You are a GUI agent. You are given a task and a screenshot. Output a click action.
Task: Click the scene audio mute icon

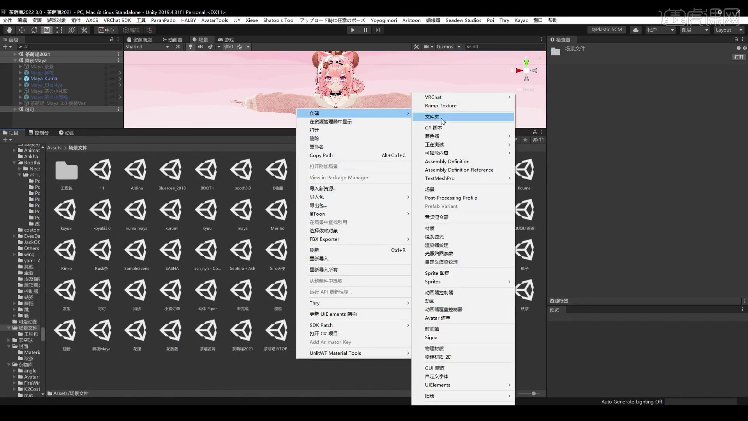(x=200, y=47)
